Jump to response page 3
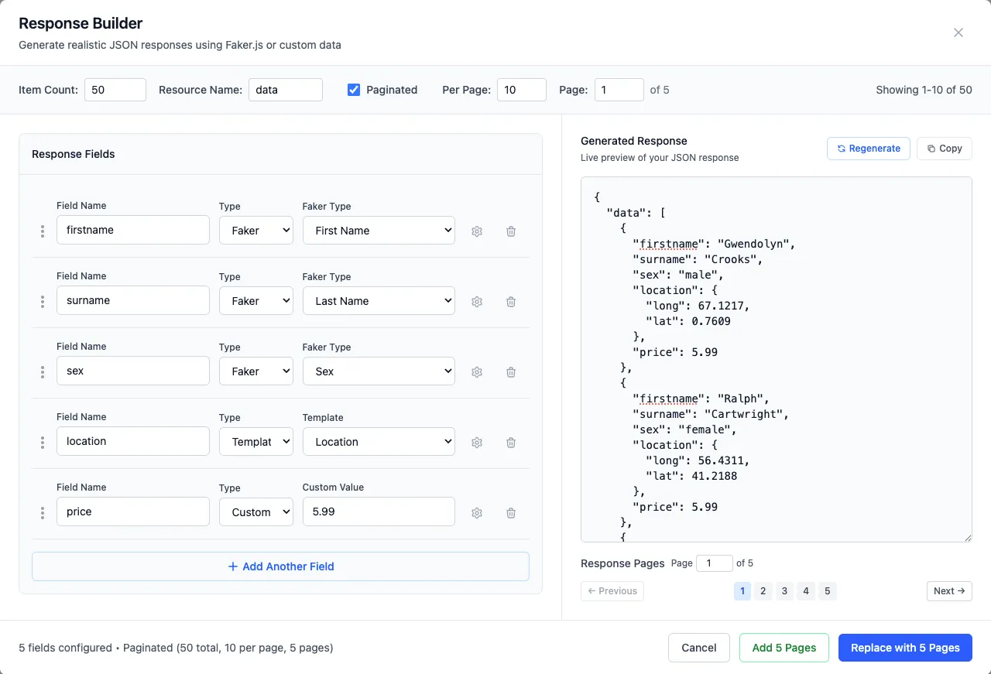 pos(784,590)
